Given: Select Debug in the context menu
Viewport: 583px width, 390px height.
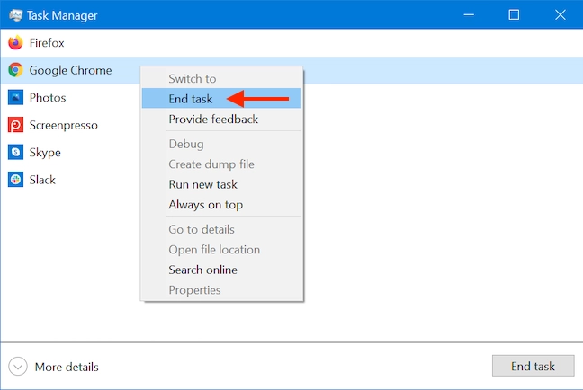Looking at the screenshot, I should (221, 144).
